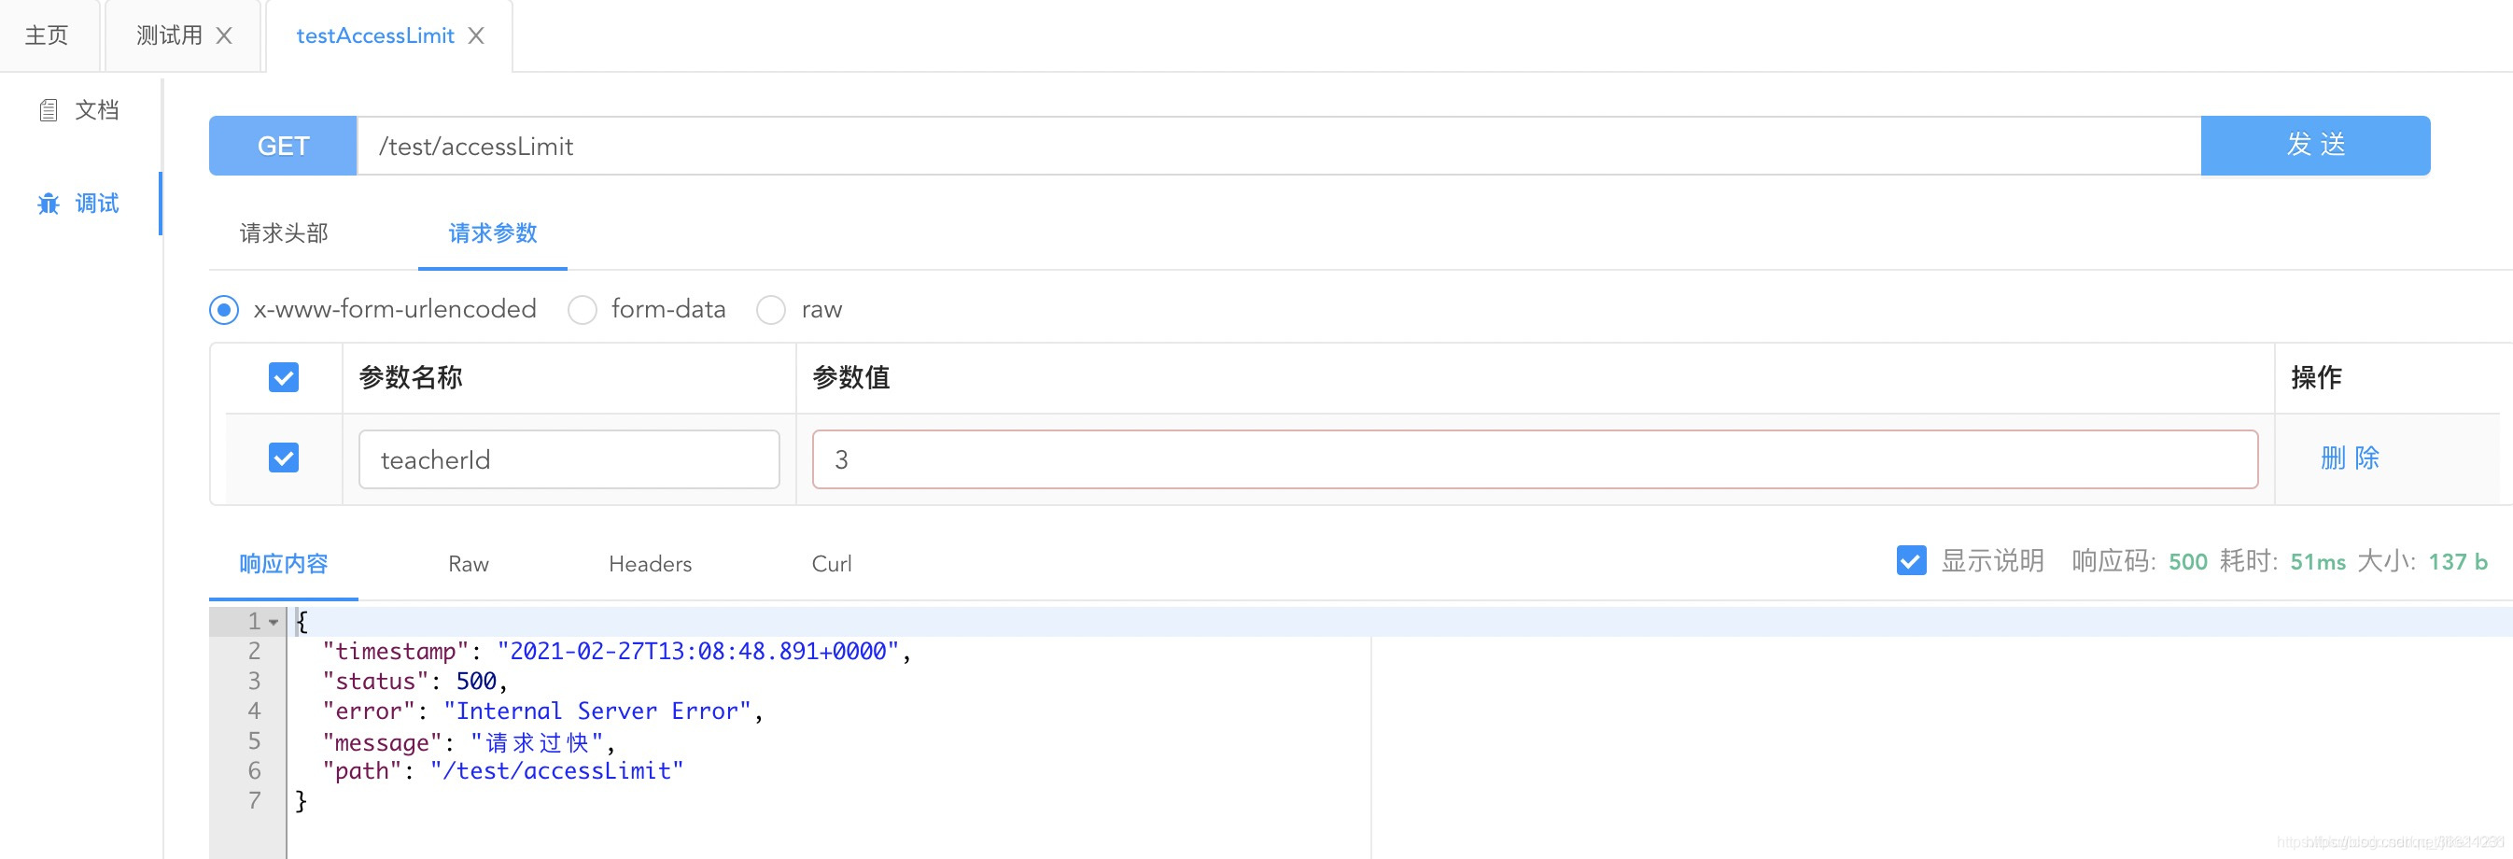Toggle the 显示说明 checkbox

1911,560
